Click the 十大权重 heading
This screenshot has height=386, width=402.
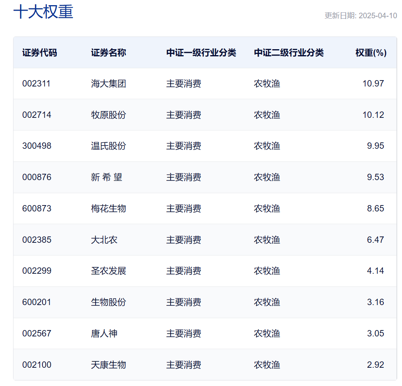(43, 12)
